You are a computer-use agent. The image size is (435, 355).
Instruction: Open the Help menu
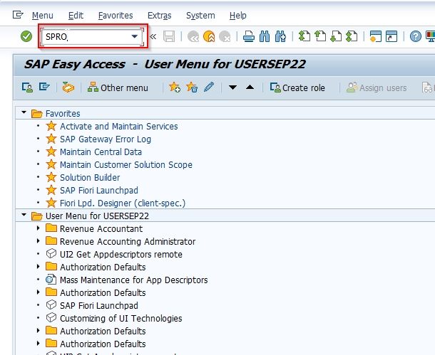click(x=238, y=16)
